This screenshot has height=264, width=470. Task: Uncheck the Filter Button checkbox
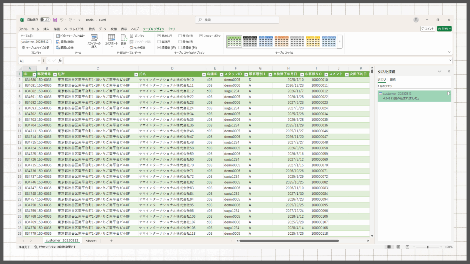pos(201,36)
